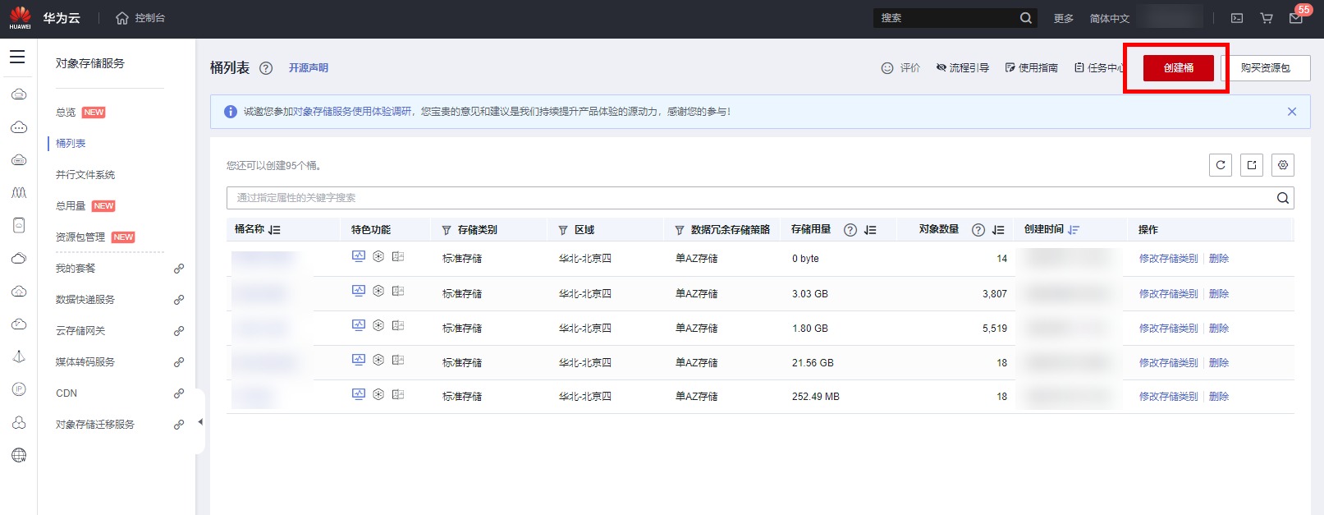Click the shopping cart icon in header

pyautogui.click(x=1267, y=18)
